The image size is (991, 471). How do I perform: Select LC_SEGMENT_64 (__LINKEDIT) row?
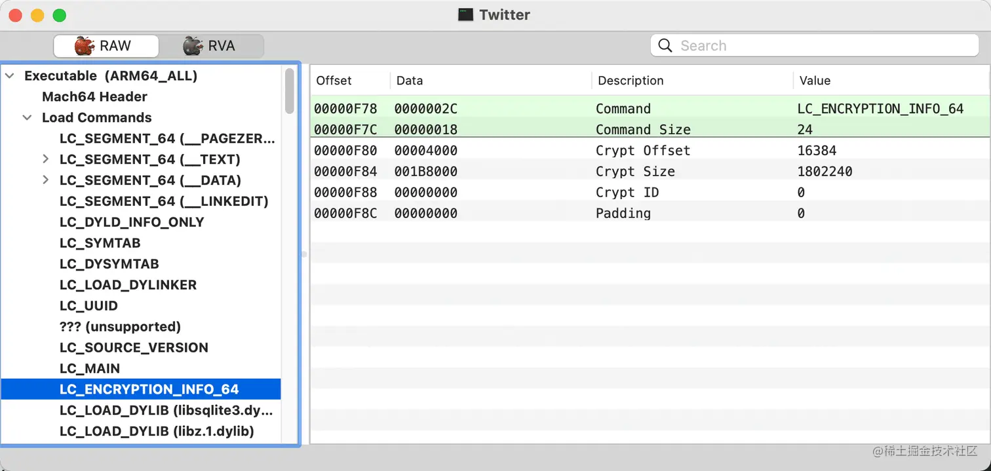[x=142, y=201]
